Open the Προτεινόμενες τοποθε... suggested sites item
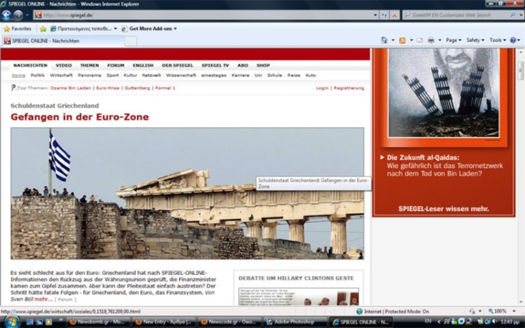The width and height of the screenshot is (525, 328). pyautogui.click(x=83, y=29)
